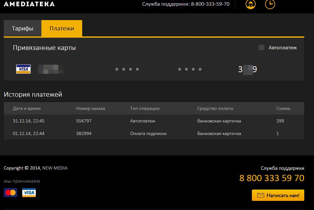314x210 pixels.
Task: Click the Номер заказа column header
Action: (x=90, y=108)
